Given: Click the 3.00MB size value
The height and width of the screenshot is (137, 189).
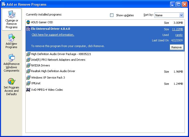Looking at the screenshot, I should (x=178, y=23).
